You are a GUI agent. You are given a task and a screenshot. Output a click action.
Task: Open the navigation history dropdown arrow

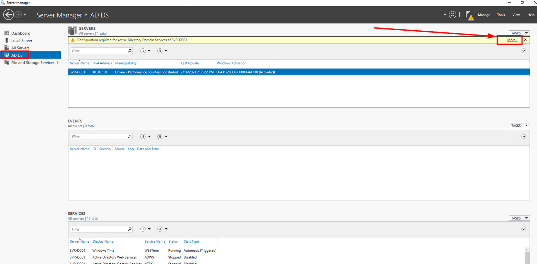click(x=25, y=15)
